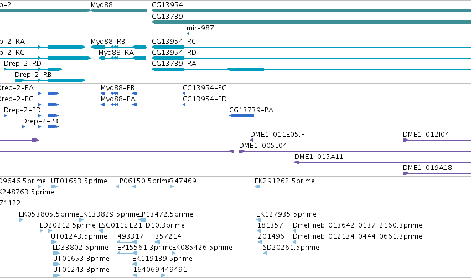The image size is (471, 278).
Task: Select the Myd88-RB transcript
Action: (118, 47)
